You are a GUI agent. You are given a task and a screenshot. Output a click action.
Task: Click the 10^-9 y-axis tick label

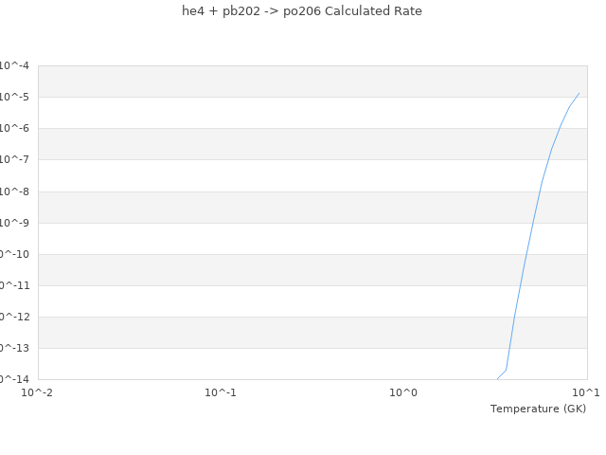(x=13, y=223)
